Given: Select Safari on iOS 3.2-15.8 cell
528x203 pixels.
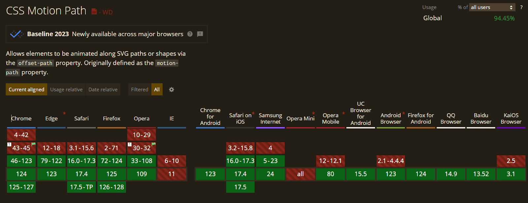Looking at the screenshot, I should (240, 148).
